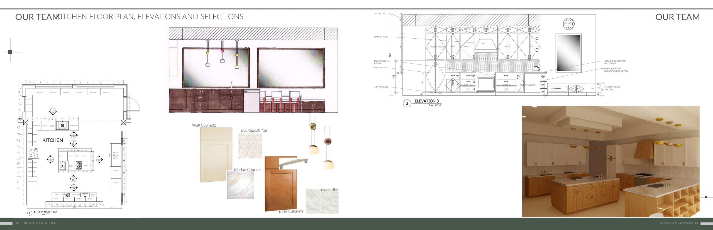The image size is (713, 230).
Task: Select the Marble Counter sample swatch
Action: coord(240,185)
